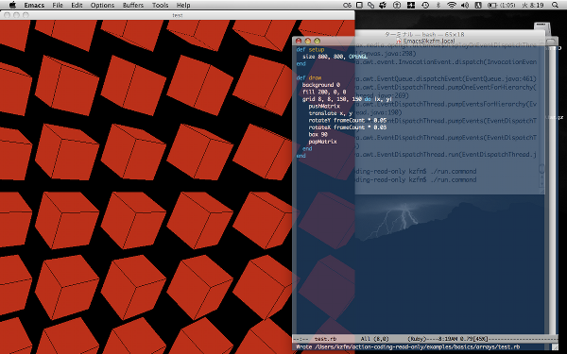
Task: Click the 'popMatrix' code line
Action: pos(322,142)
